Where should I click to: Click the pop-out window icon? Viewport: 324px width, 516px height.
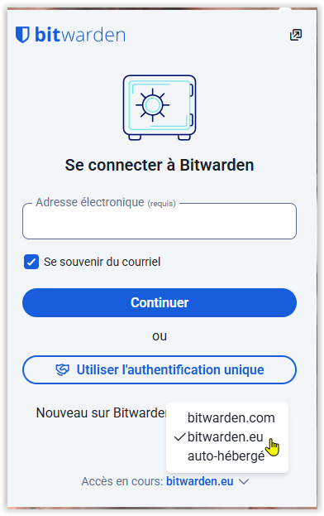pyautogui.click(x=295, y=35)
